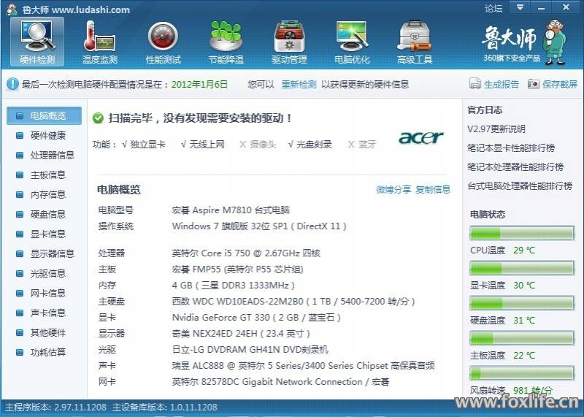The width and height of the screenshot is (584, 417).
Task: Click 复制信息 copy info link
Action: click(433, 190)
